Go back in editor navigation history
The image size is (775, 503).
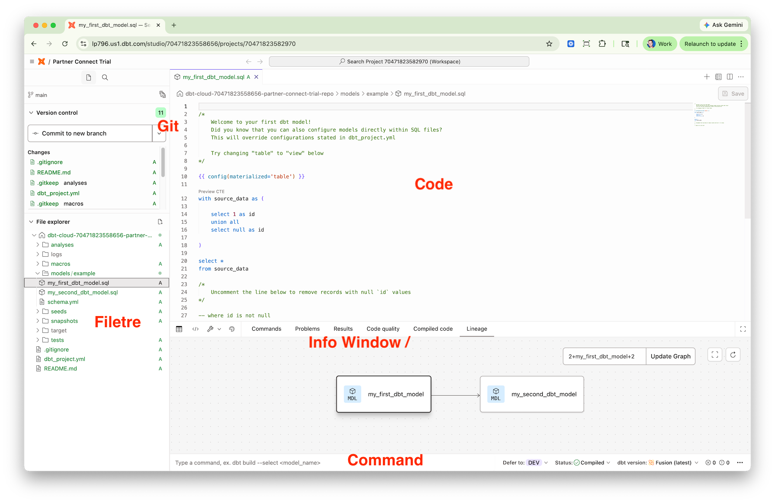(249, 61)
